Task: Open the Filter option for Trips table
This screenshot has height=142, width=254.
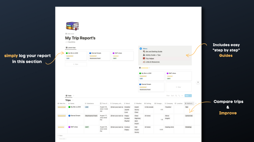Action: (x=168, y=96)
